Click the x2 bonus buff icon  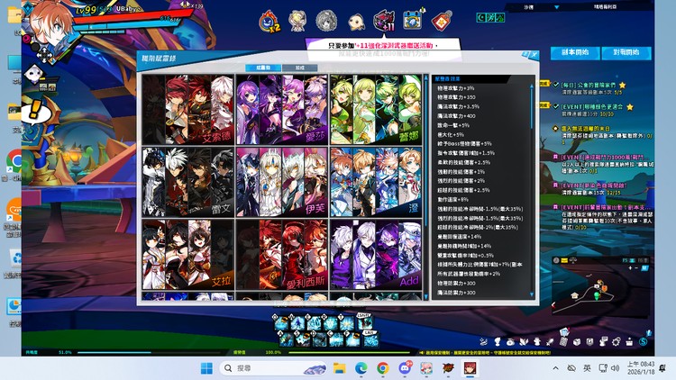coord(269,20)
